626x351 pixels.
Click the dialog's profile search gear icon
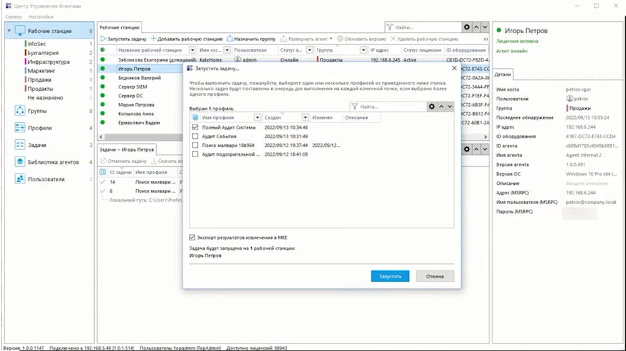point(431,106)
